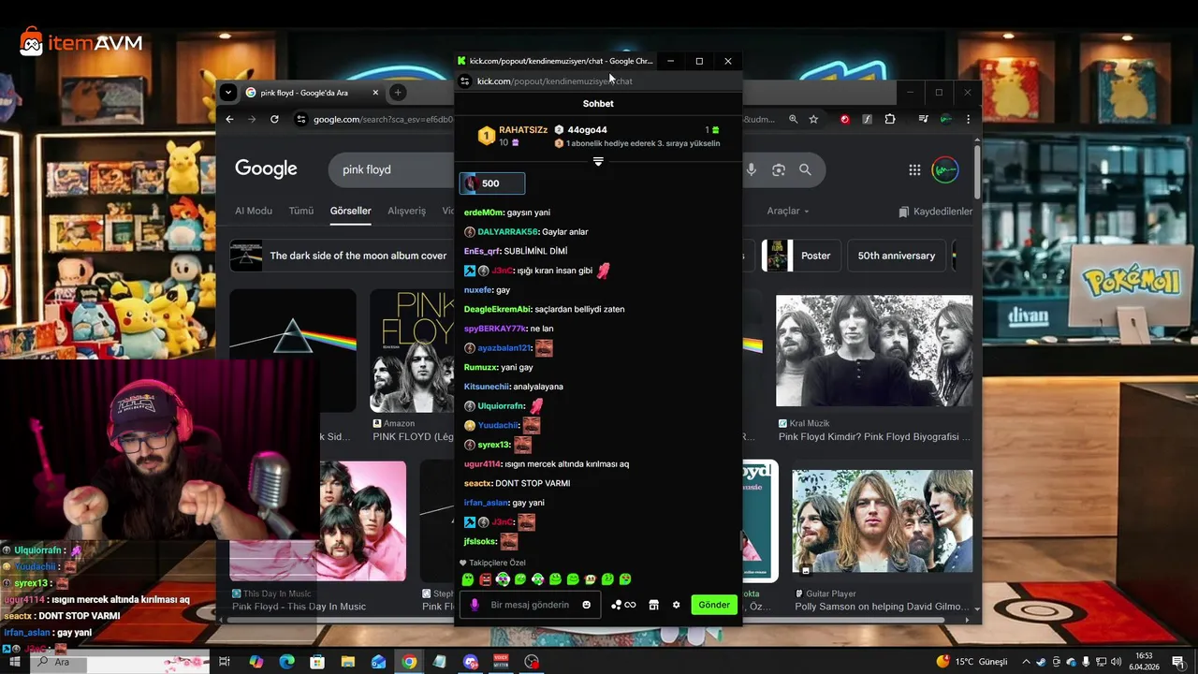Image resolution: width=1198 pixels, height=674 pixels.
Task: Open the Chrome three-dot menu
Action: pos(968,119)
